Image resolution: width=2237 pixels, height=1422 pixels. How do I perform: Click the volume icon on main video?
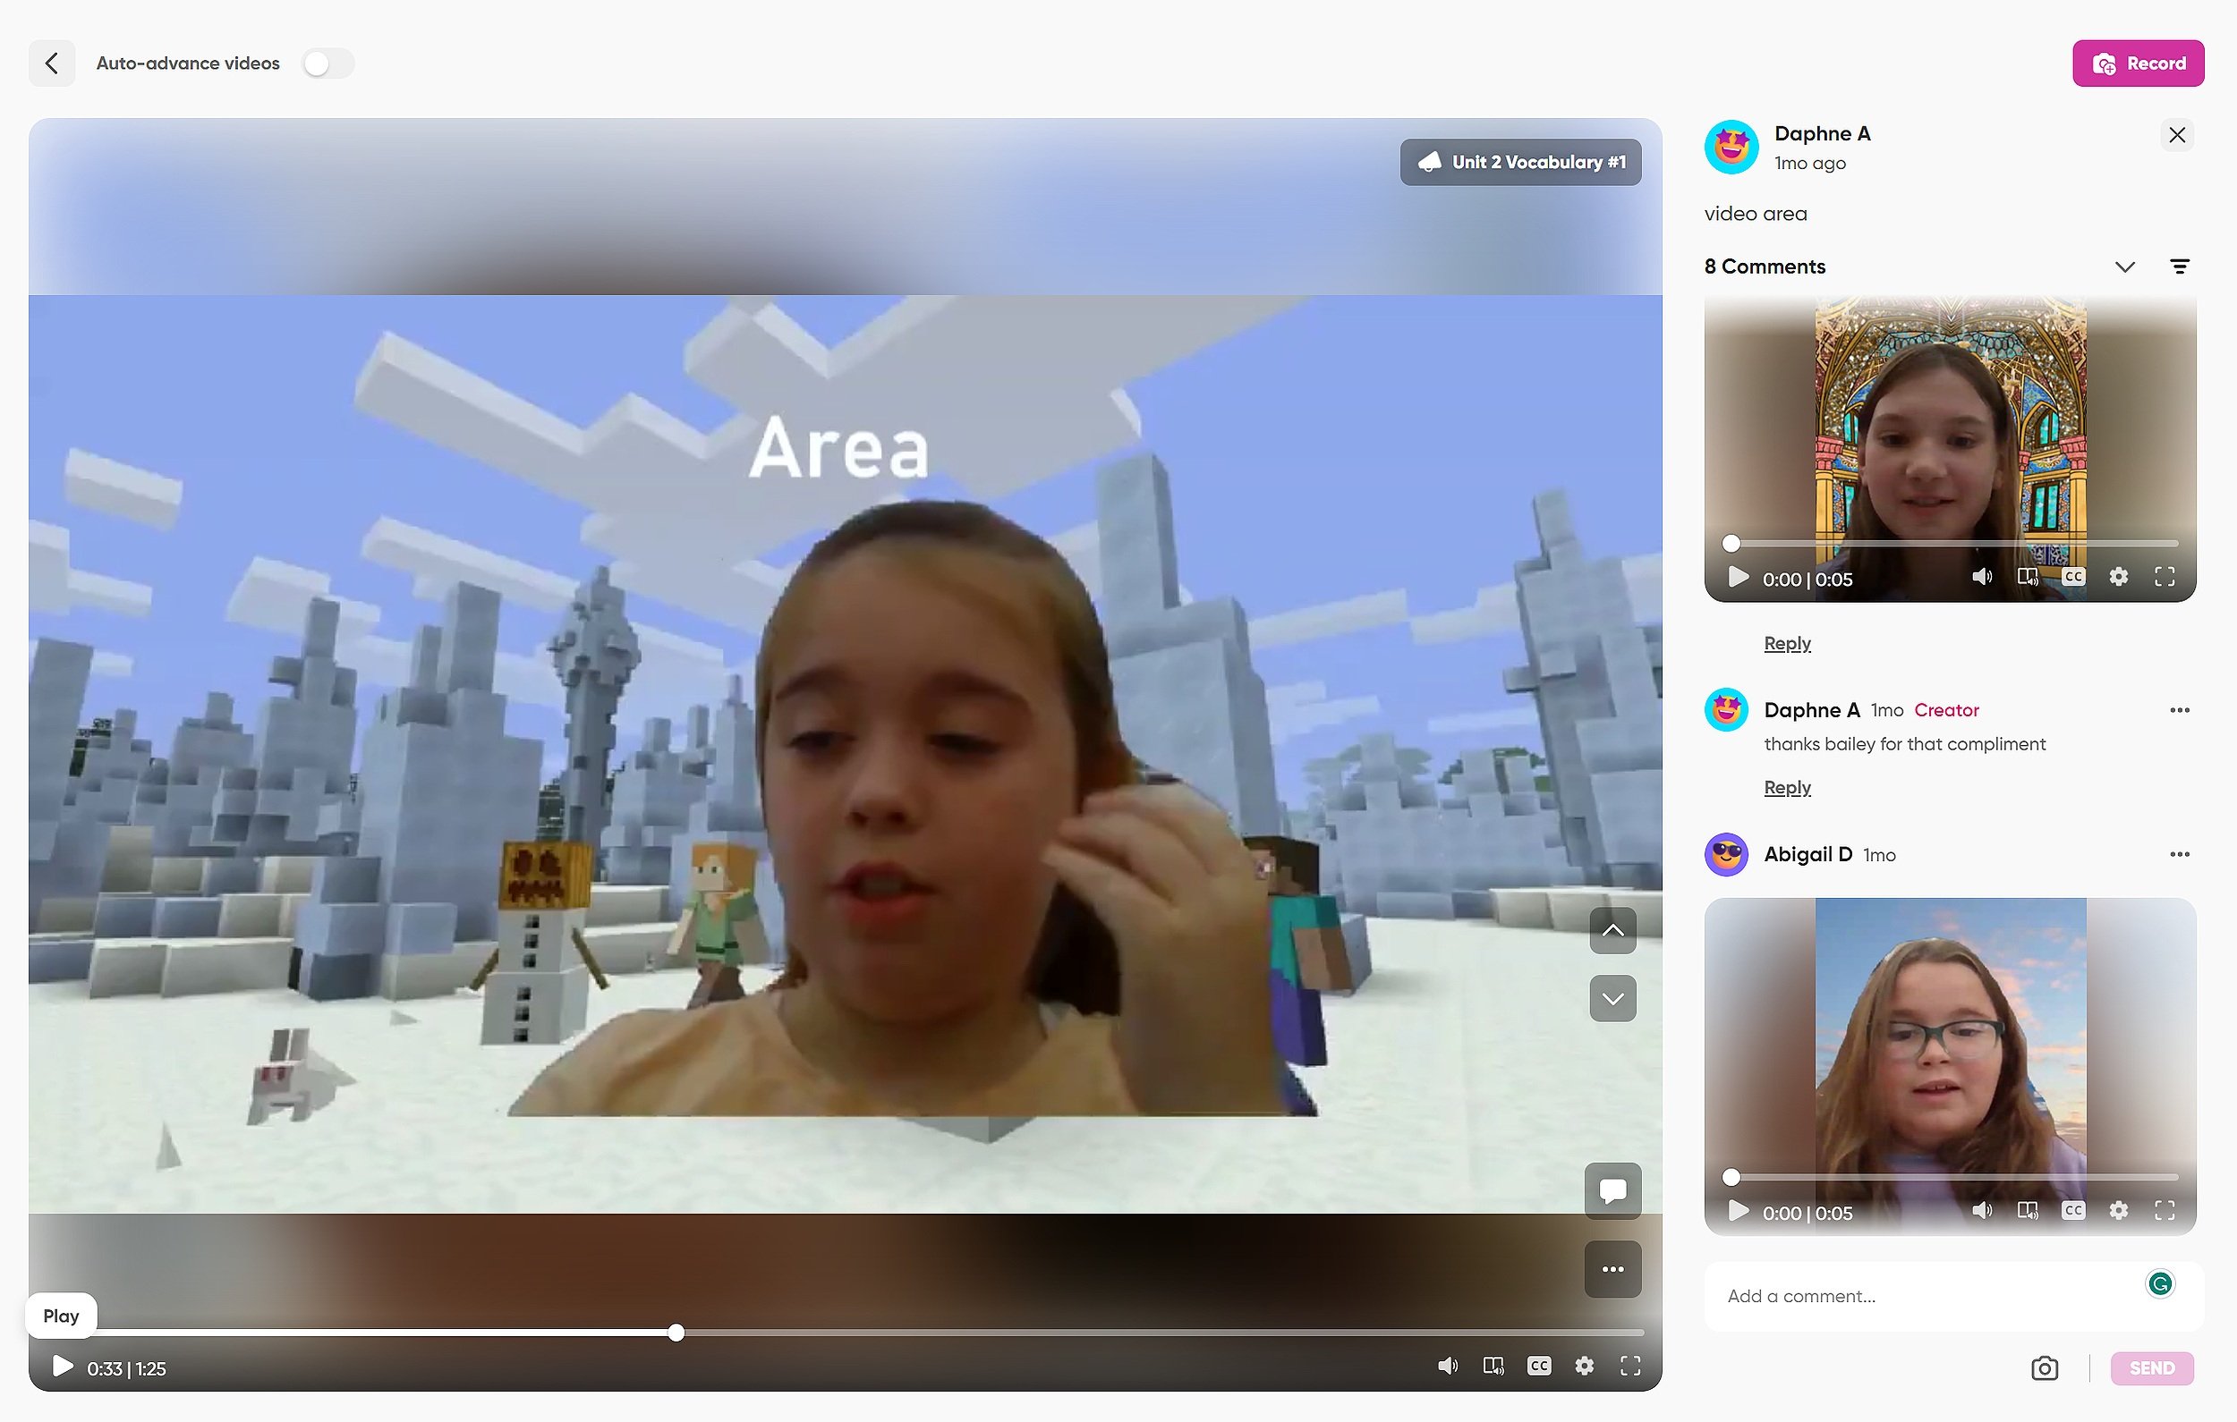tap(1448, 1367)
